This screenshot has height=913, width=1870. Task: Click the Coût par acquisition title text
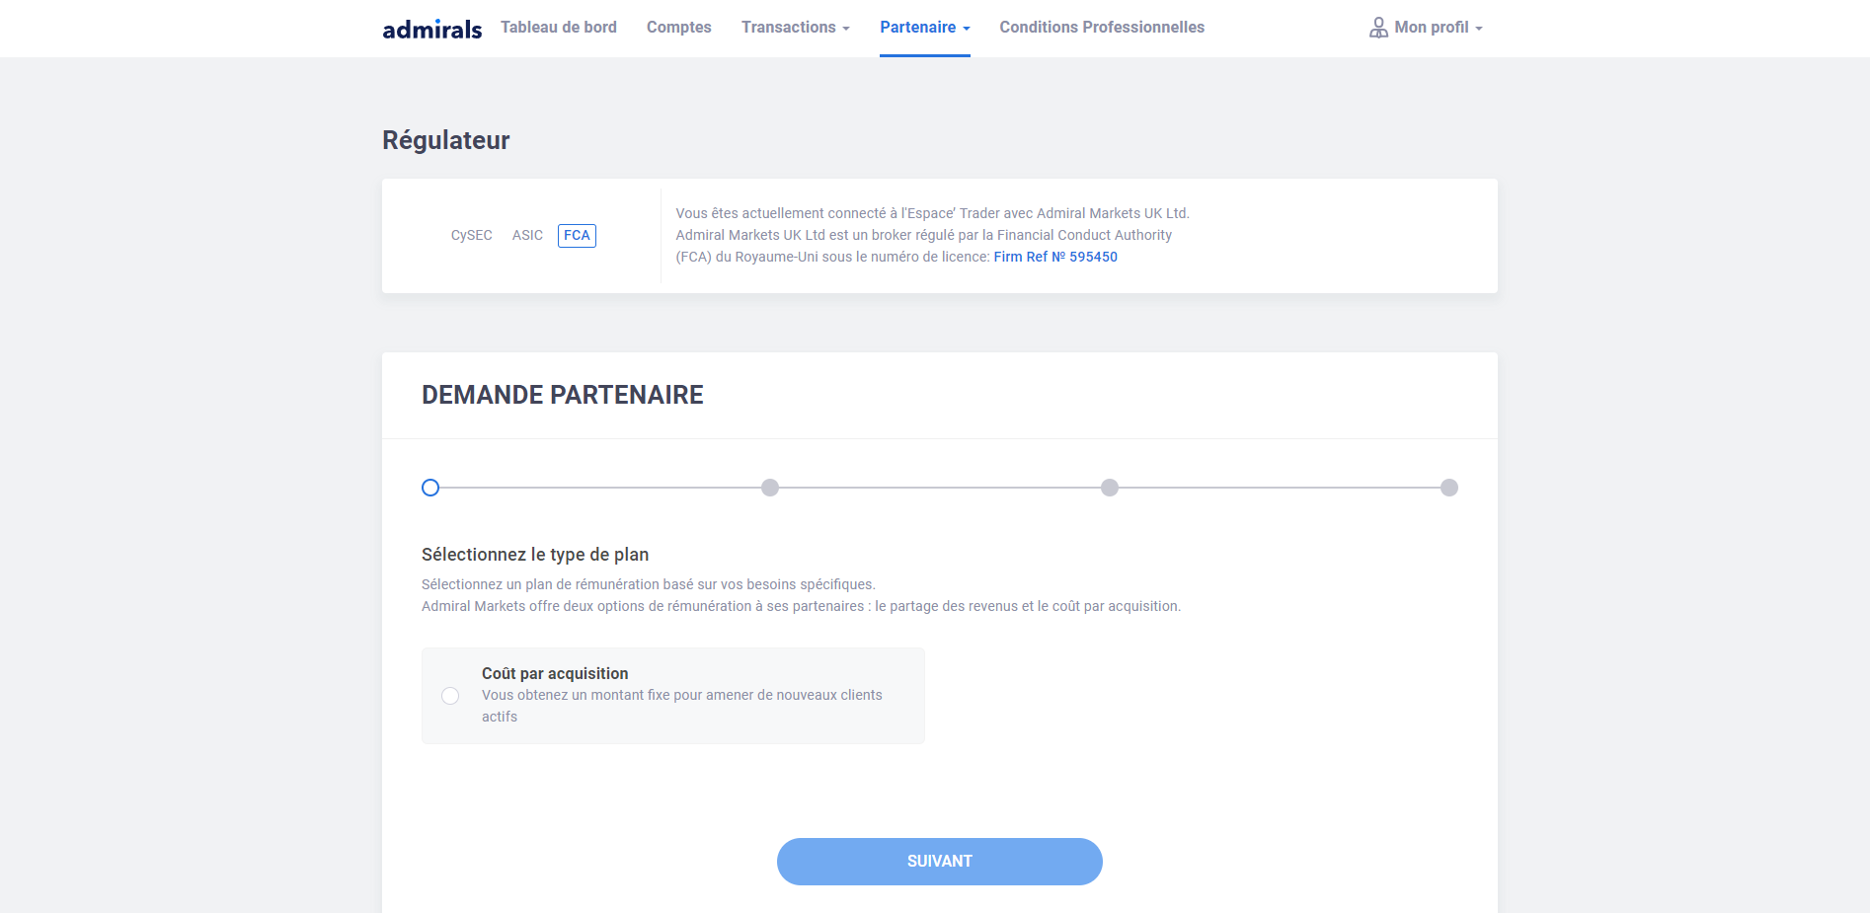click(555, 673)
